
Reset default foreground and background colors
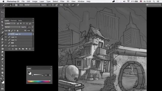1,79
